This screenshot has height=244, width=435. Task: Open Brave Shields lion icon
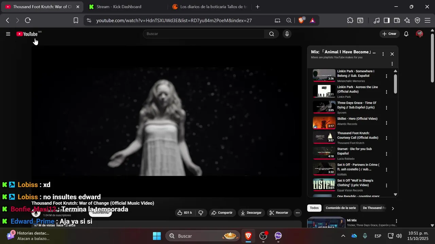301,20
